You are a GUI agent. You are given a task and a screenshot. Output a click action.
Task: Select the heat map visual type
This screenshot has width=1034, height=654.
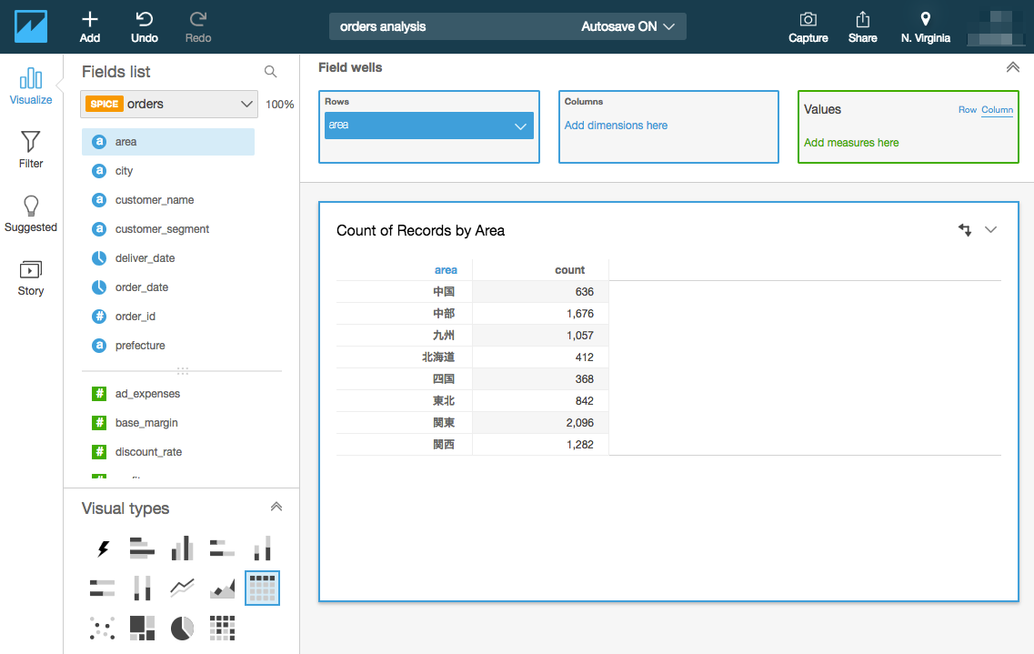coord(222,628)
